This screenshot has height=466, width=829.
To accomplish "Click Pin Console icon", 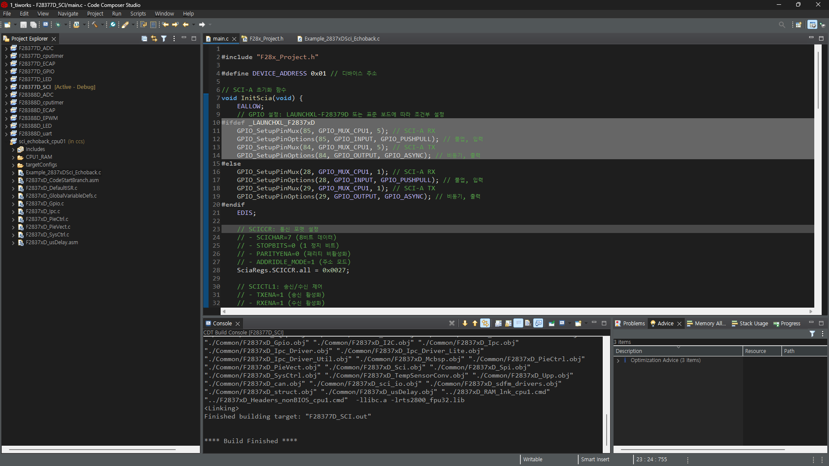I will 551,323.
